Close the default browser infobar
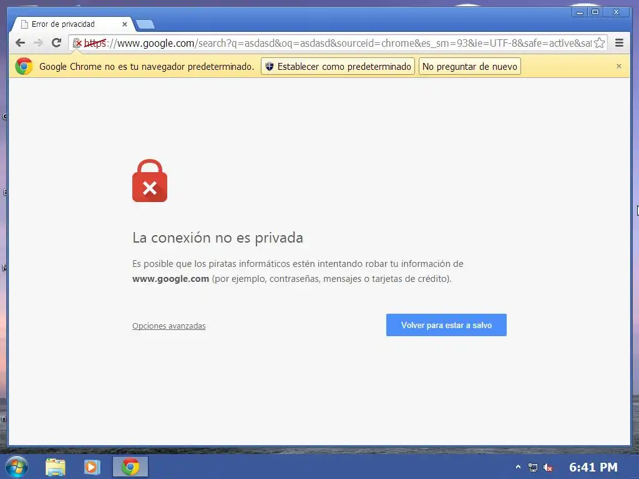Image resolution: width=639 pixels, height=479 pixels. [x=618, y=66]
